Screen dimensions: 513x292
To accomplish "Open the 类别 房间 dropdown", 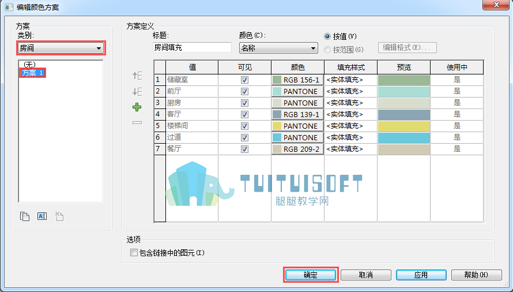I will point(61,48).
